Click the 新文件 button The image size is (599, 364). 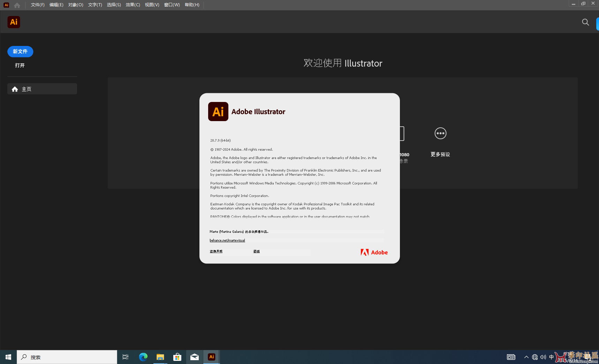click(20, 52)
